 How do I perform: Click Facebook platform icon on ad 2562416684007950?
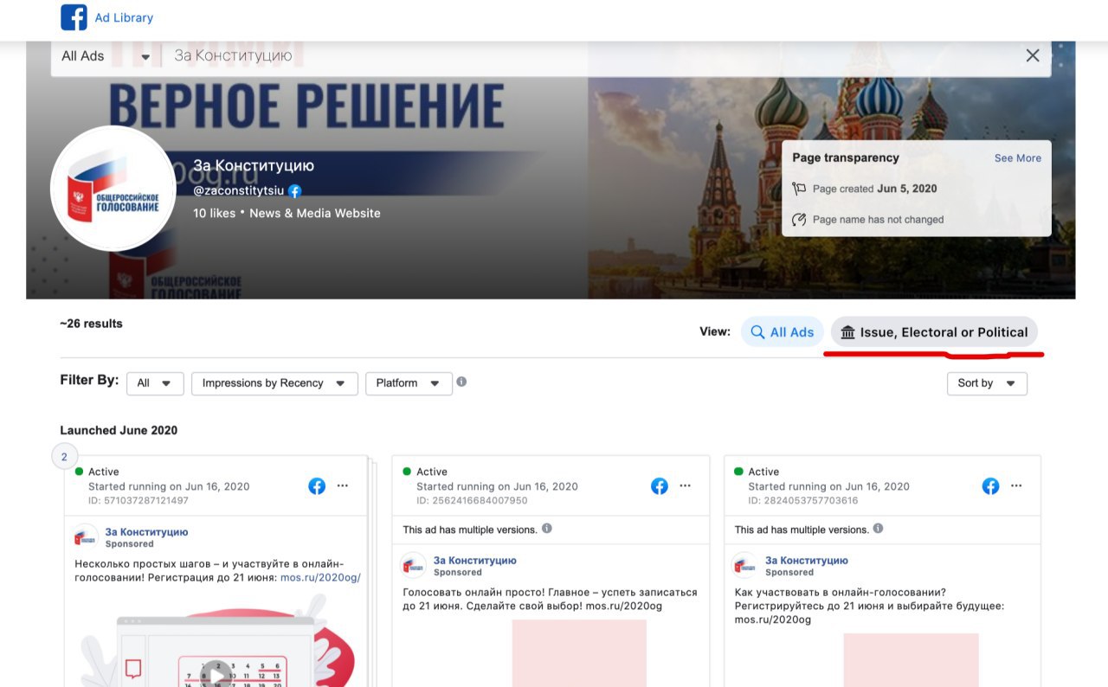(660, 486)
